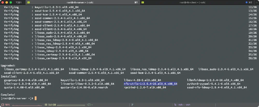Click the libev-4.33-5.el9.x86_64 package text
This screenshot has width=259, height=107.
(142, 80)
